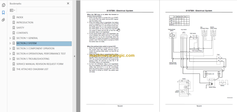Image resolution: width=237 pixels, height=112 pixels.
Task: Click the bookmark icon beside INTRODUCTION
Action: coord(14,23)
